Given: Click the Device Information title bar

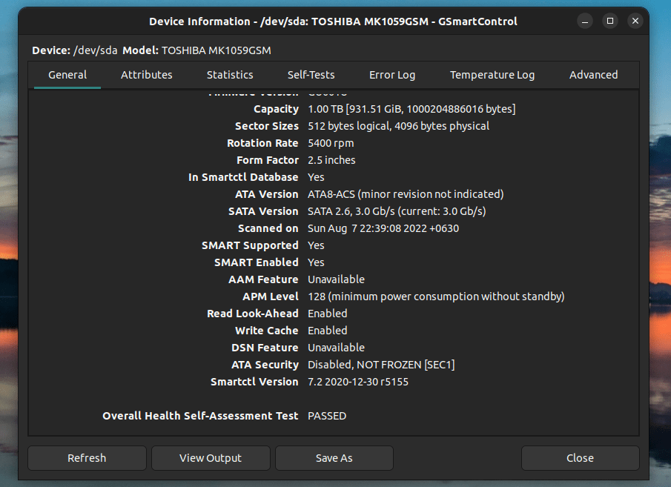Looking at the screenshot, I should (x=334, y=21).
